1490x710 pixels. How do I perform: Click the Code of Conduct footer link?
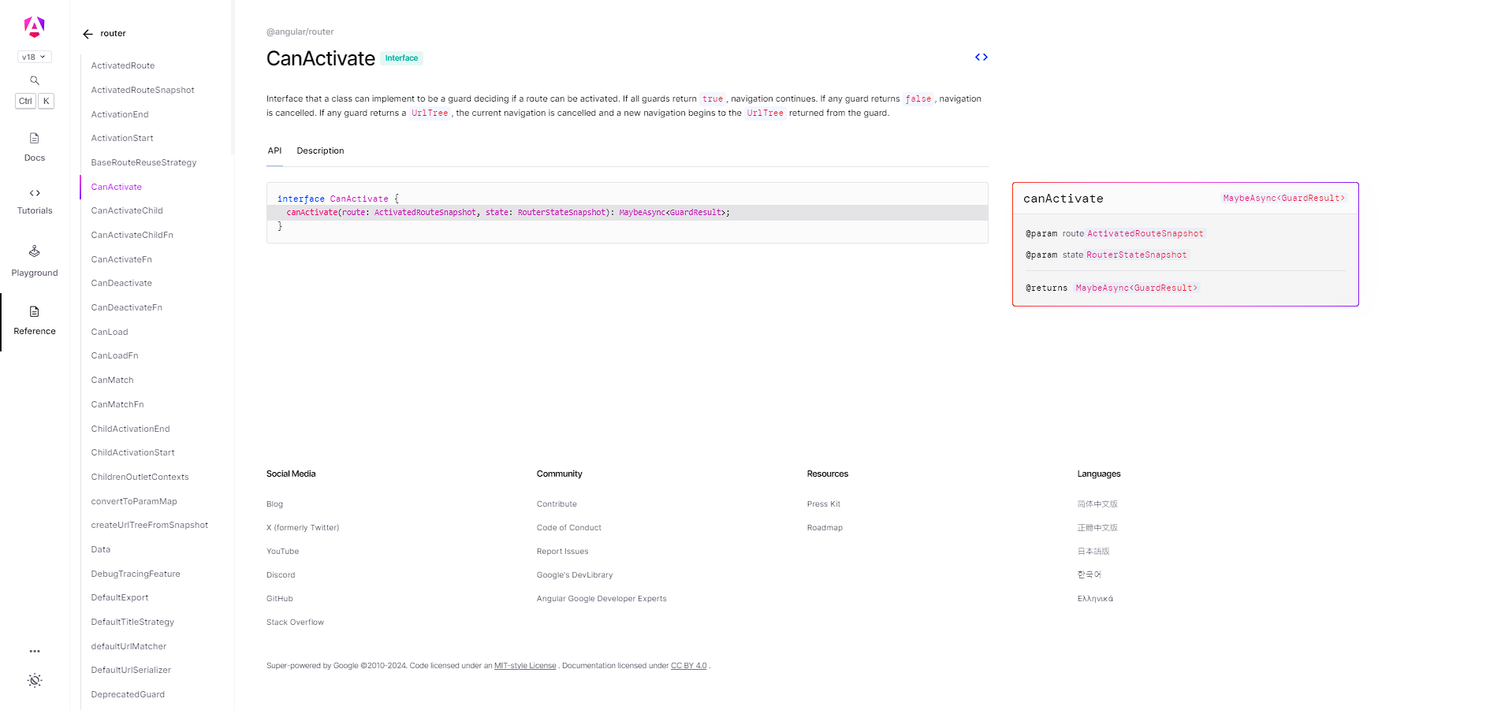(568, 528)
